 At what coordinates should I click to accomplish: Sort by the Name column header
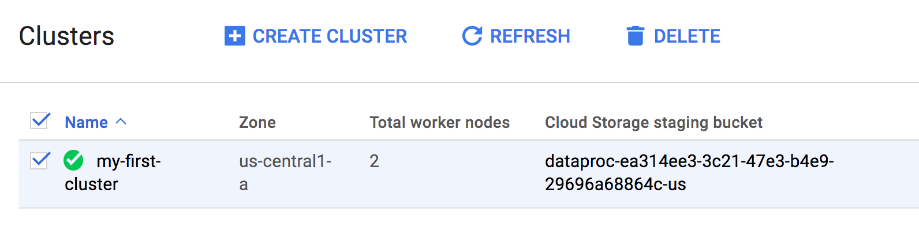pos(86,122)
